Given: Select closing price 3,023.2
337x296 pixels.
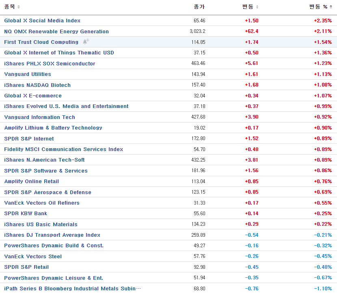Looking at the screenshot, I should click(197, 31).
